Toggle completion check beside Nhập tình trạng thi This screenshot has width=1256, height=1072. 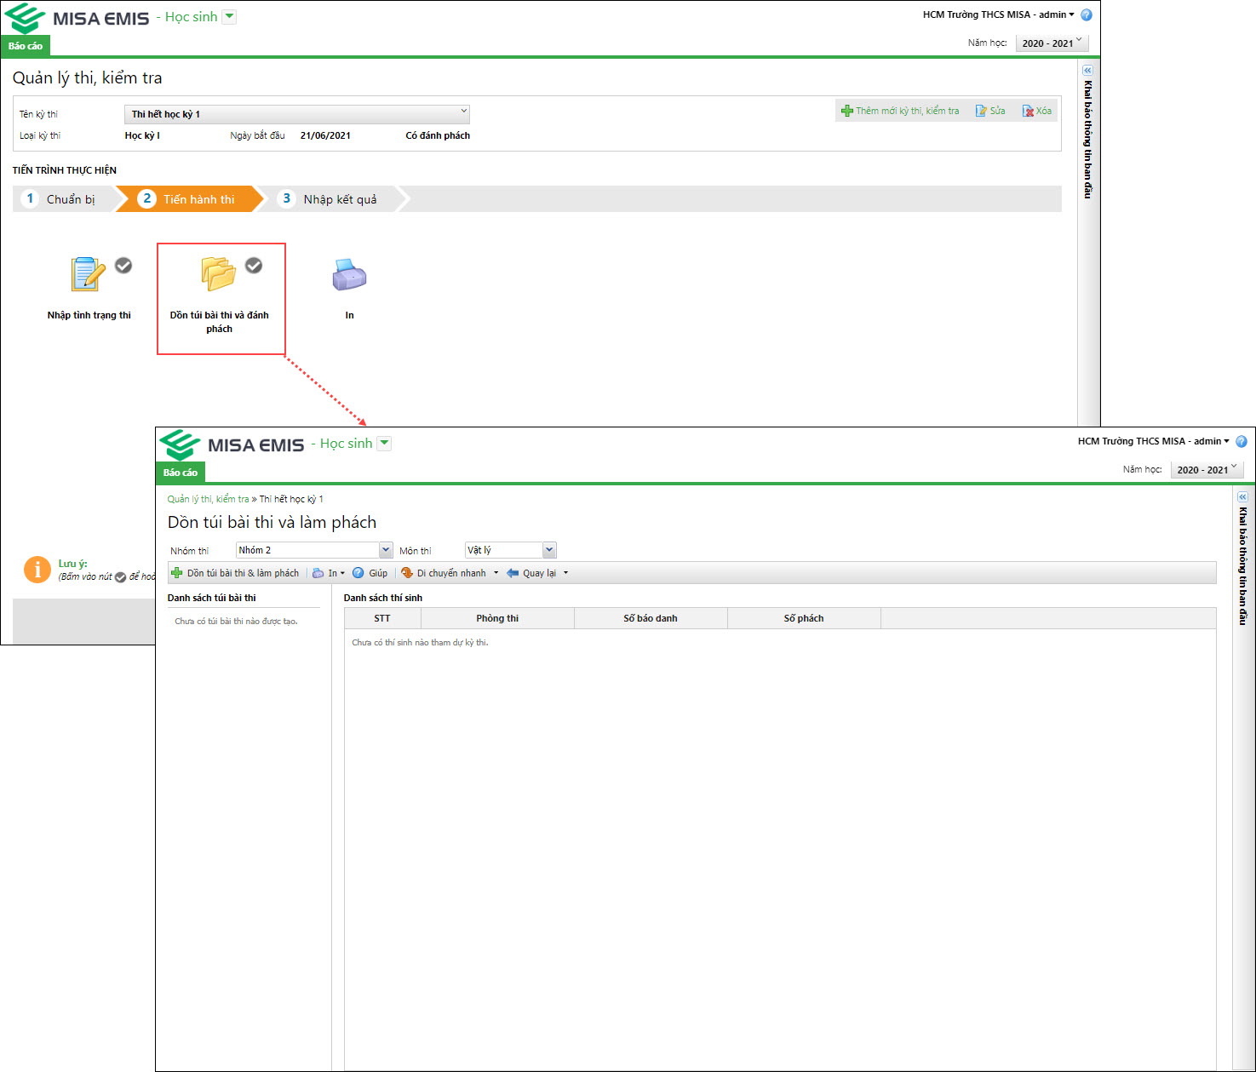pos(123,266)
